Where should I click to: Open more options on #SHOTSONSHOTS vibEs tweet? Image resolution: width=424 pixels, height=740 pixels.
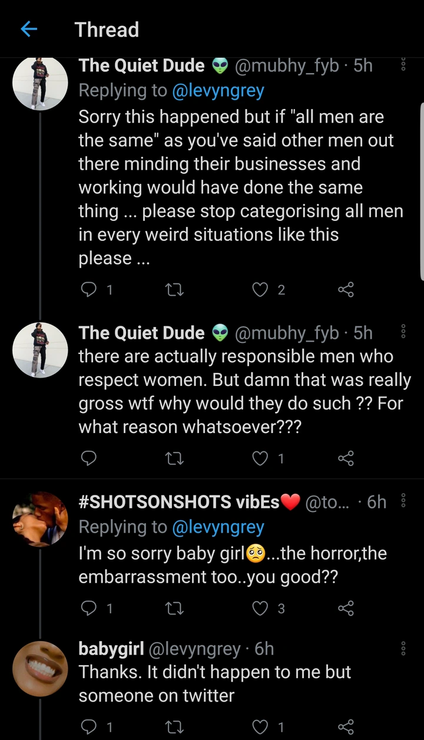[x=403, y=501]
